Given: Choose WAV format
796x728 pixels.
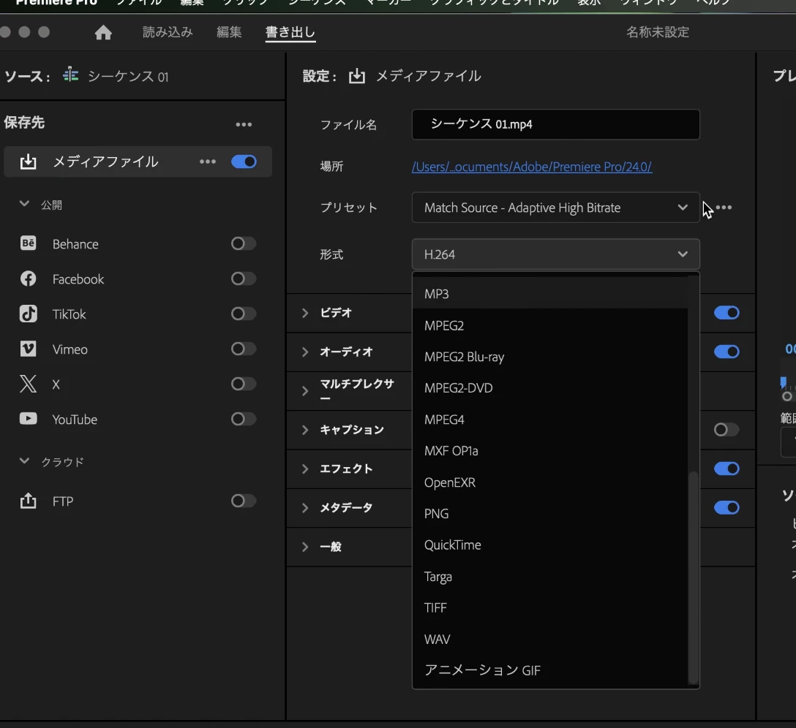Looking at the screenshot, I should [549, 640].
